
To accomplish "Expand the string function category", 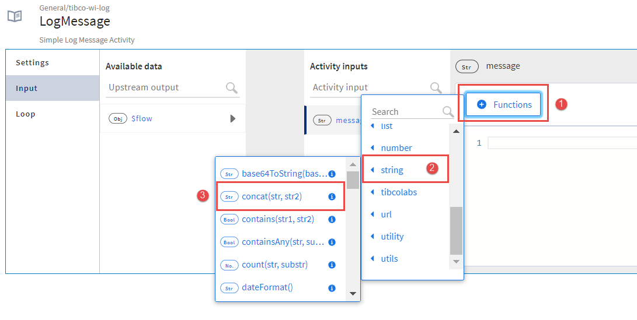I will (392, 170).
